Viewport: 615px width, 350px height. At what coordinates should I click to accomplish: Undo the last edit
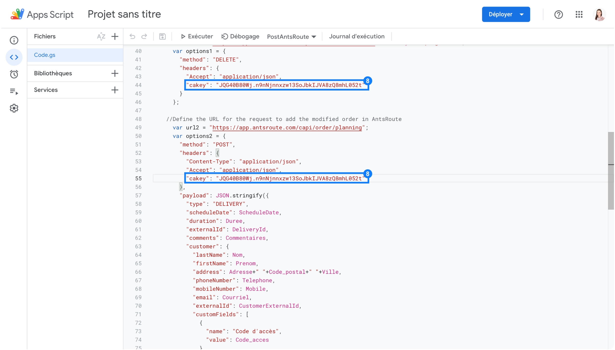(132, 36)
